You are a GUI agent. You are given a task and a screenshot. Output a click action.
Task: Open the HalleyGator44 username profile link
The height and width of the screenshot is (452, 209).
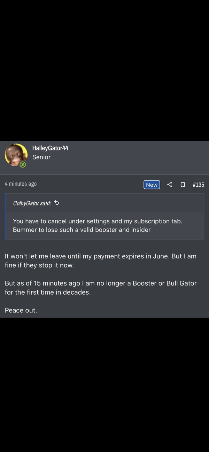point(50,148)
